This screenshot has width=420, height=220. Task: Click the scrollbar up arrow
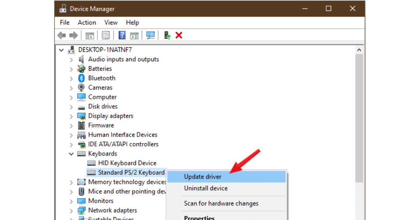pos(359,50)
